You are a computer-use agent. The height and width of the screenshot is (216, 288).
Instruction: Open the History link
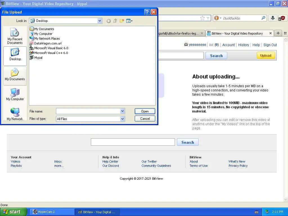click(244, 45)
